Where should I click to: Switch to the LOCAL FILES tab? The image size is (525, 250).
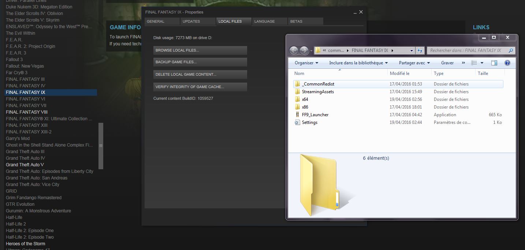[x=234, y=22]
